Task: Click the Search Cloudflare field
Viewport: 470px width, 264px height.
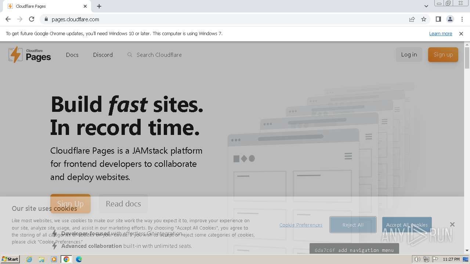Action: [159, 55]
